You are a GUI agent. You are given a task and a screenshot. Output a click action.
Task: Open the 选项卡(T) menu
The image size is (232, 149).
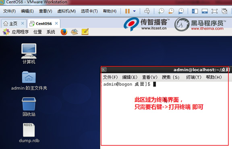89,11
